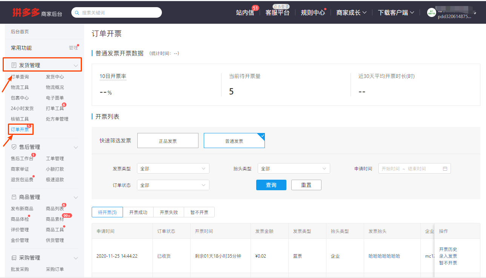Open 规则中心 in top bar
486x278 pixels.
click(x=313, y=12)
